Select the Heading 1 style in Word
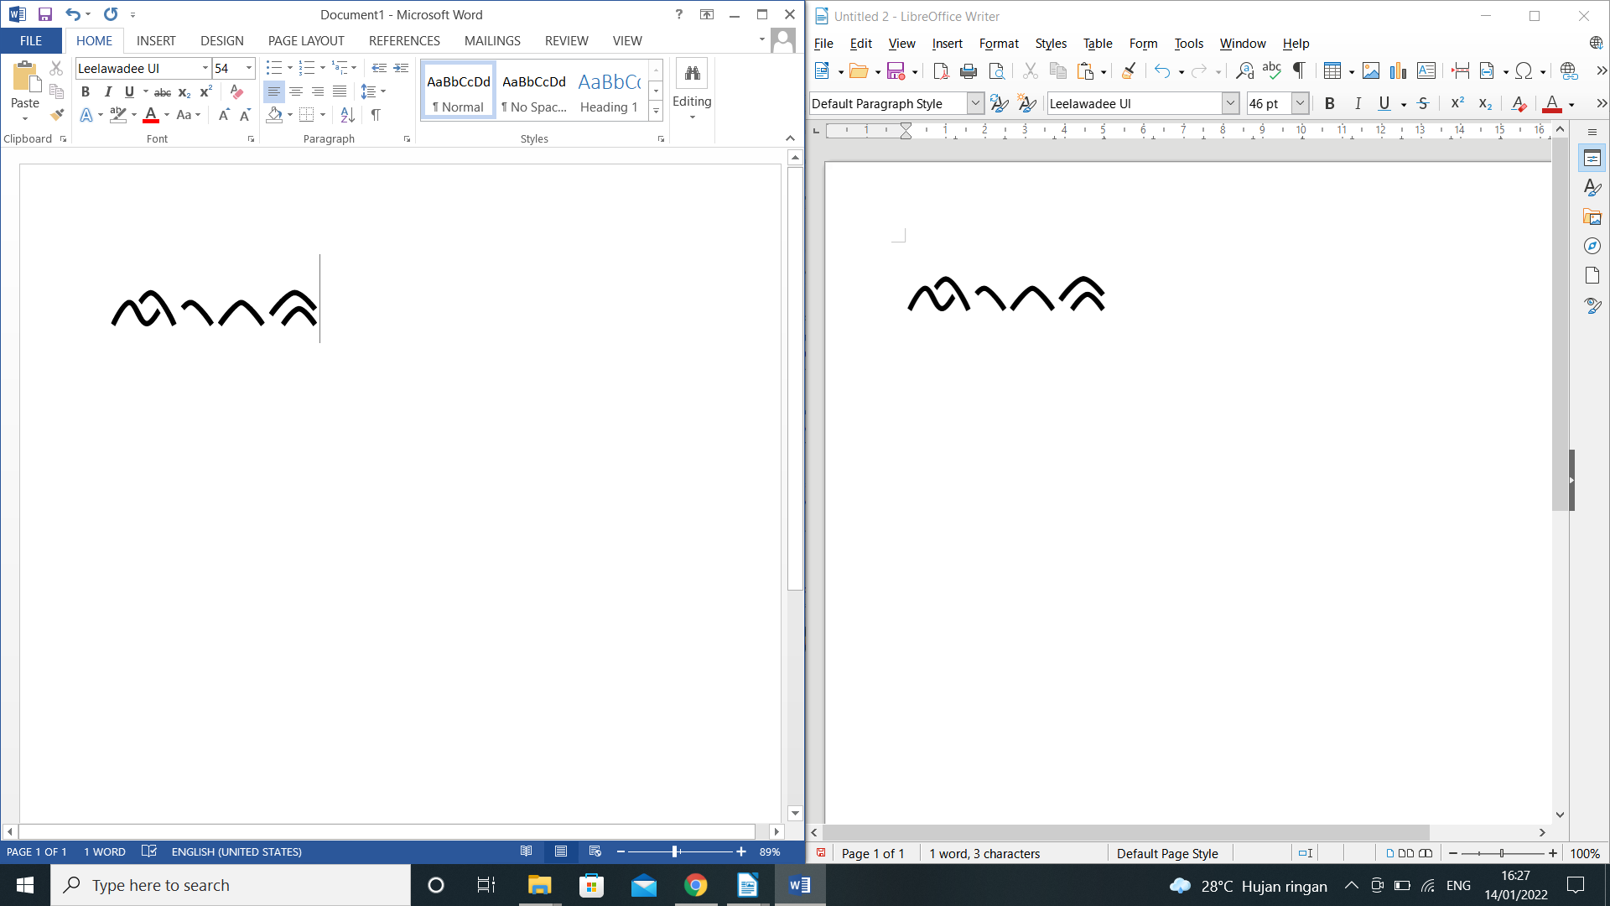Screen dimensions: 1610x906 [609, 91]
